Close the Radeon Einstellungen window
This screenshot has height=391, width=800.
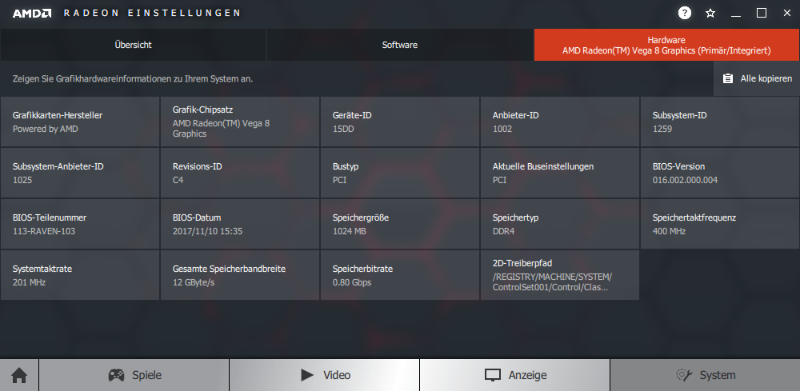coord(786,14)
